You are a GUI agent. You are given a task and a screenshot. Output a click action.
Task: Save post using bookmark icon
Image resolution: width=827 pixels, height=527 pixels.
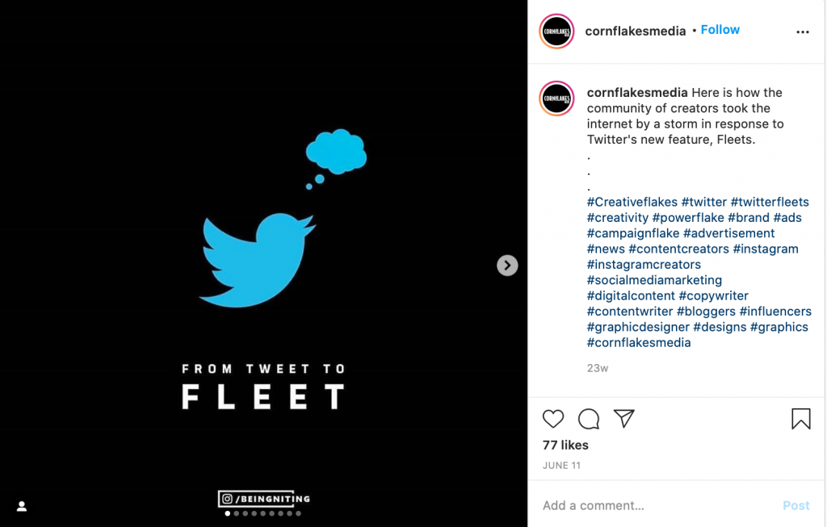pyautogui.click(x=800, y=419)
